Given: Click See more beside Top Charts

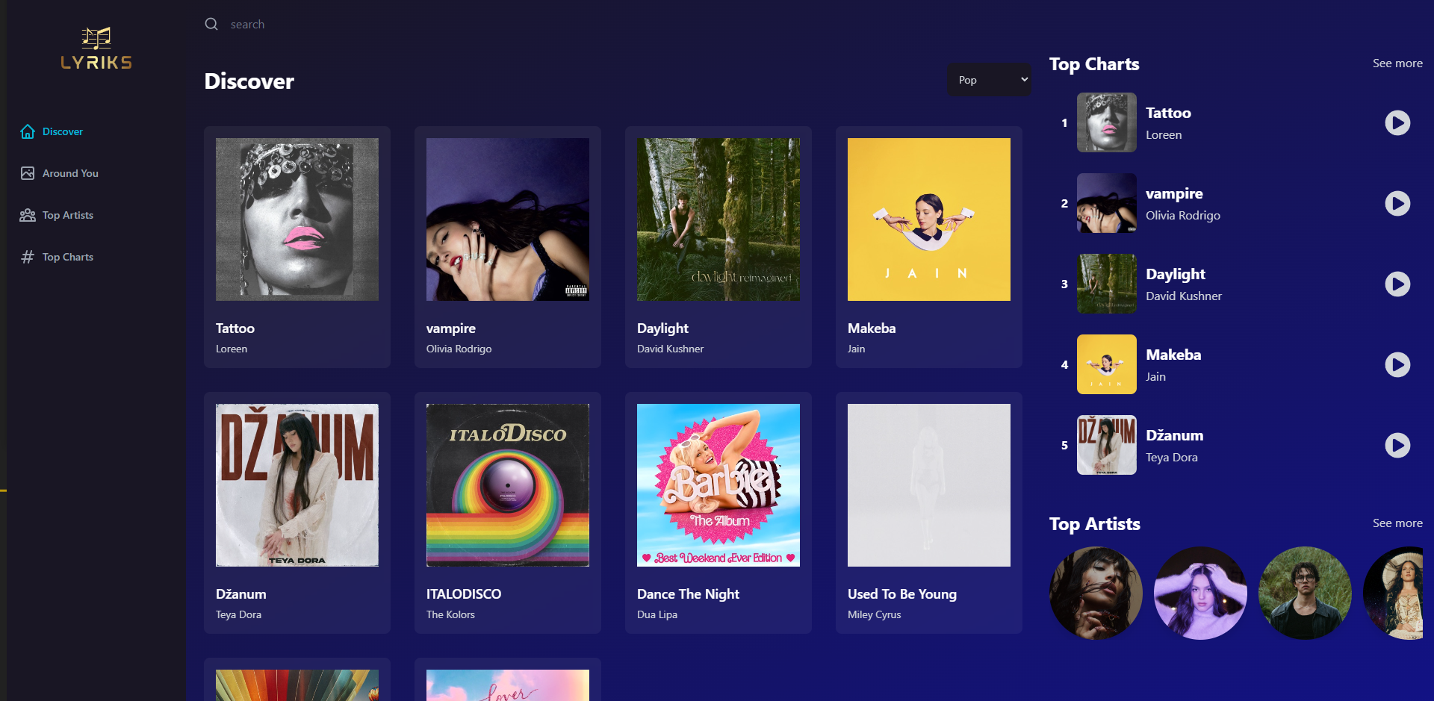Looking at the screenshot, I should coord(1397,63).
